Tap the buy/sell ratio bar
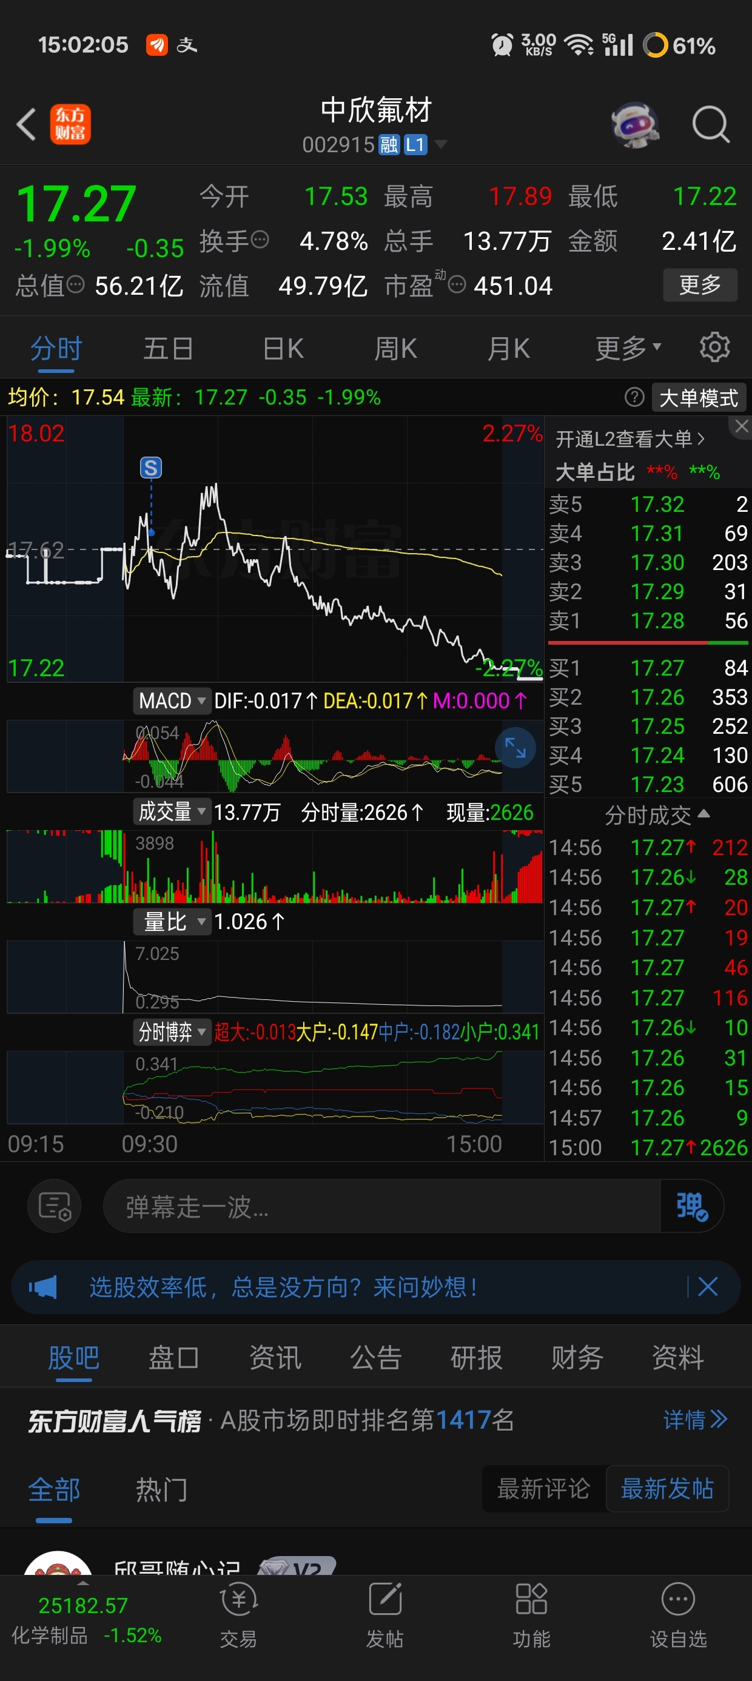 [648, 643]
